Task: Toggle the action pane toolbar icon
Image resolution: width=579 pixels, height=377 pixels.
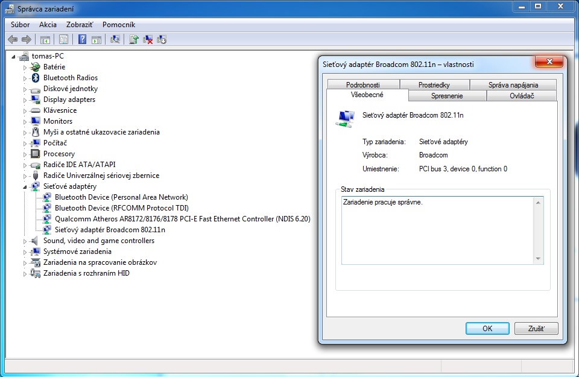Action: pyautogui.click(x=96, y=39)
